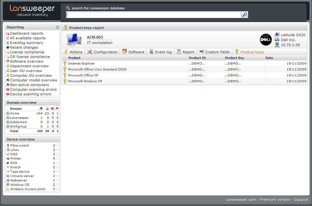This screenshot has height=206, width=312.
Task: Click the Date column header
Action: (269, 58)
